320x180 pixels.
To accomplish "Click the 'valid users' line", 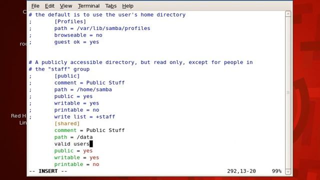I will (x=72, y=144).
